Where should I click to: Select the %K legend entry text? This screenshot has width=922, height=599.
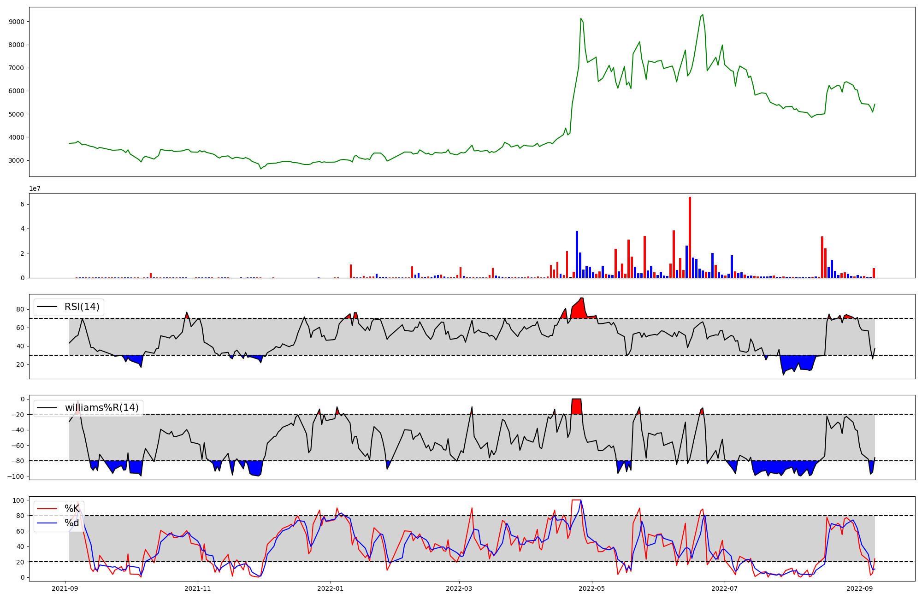point(71,509)
